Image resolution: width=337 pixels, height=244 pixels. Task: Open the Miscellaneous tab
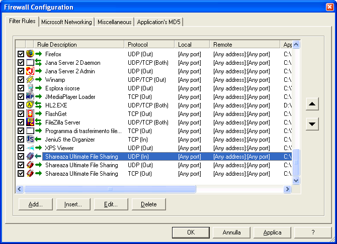pos(114,22)
